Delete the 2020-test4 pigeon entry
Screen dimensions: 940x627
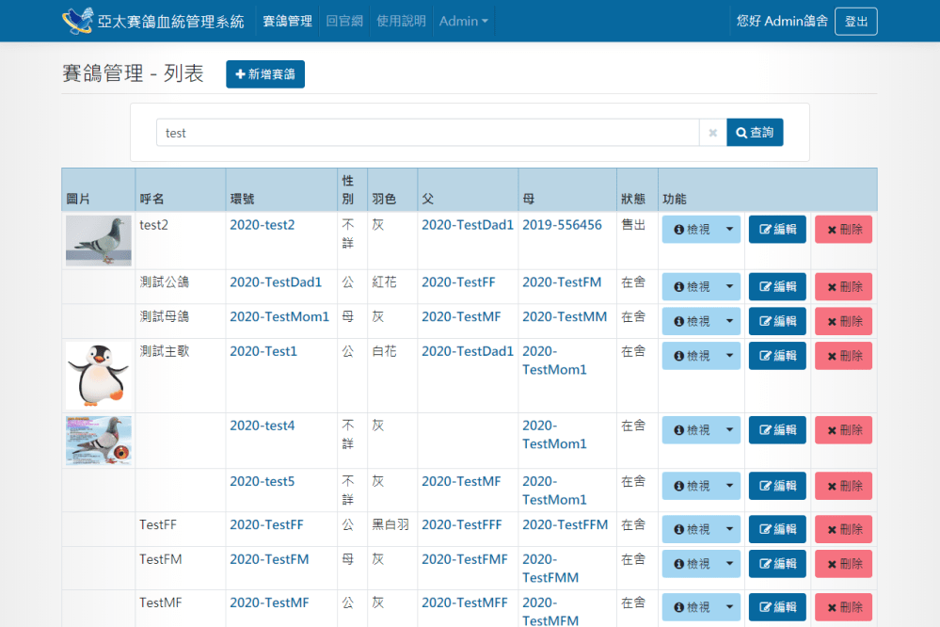pyautogui.click(x=843, y=430)
